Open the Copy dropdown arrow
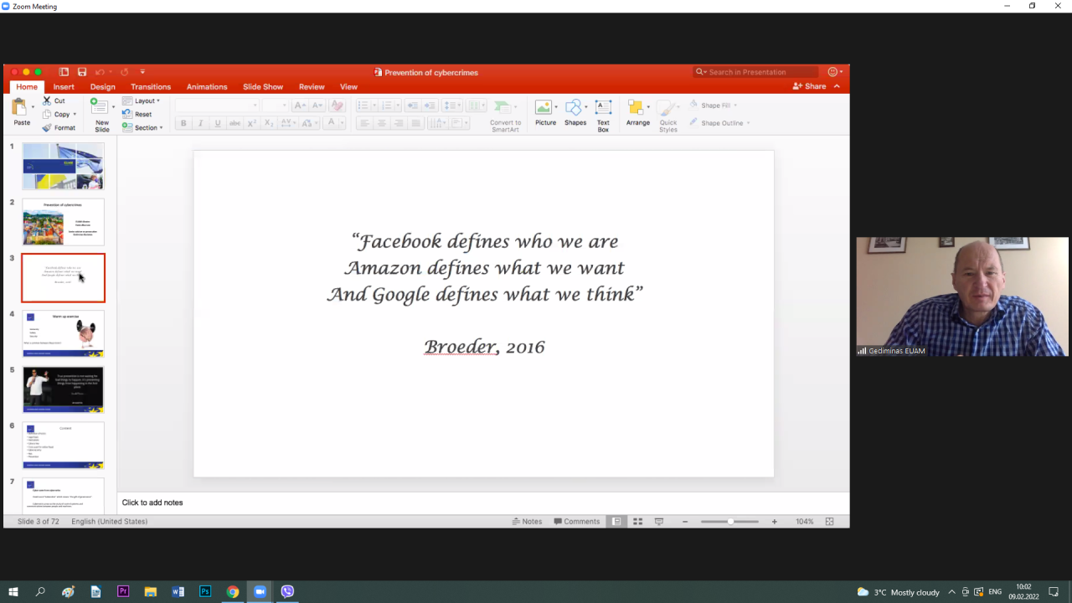1072x603 pixels. 75,114
